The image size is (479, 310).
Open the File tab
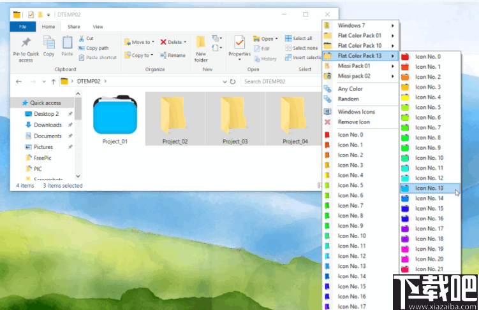(x=22, y=27)
